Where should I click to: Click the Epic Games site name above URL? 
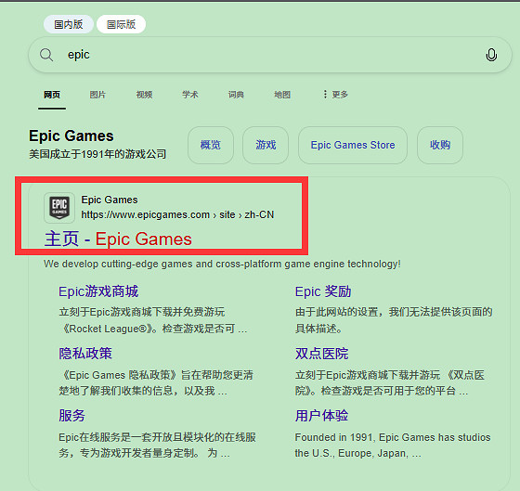click(110, 200)
